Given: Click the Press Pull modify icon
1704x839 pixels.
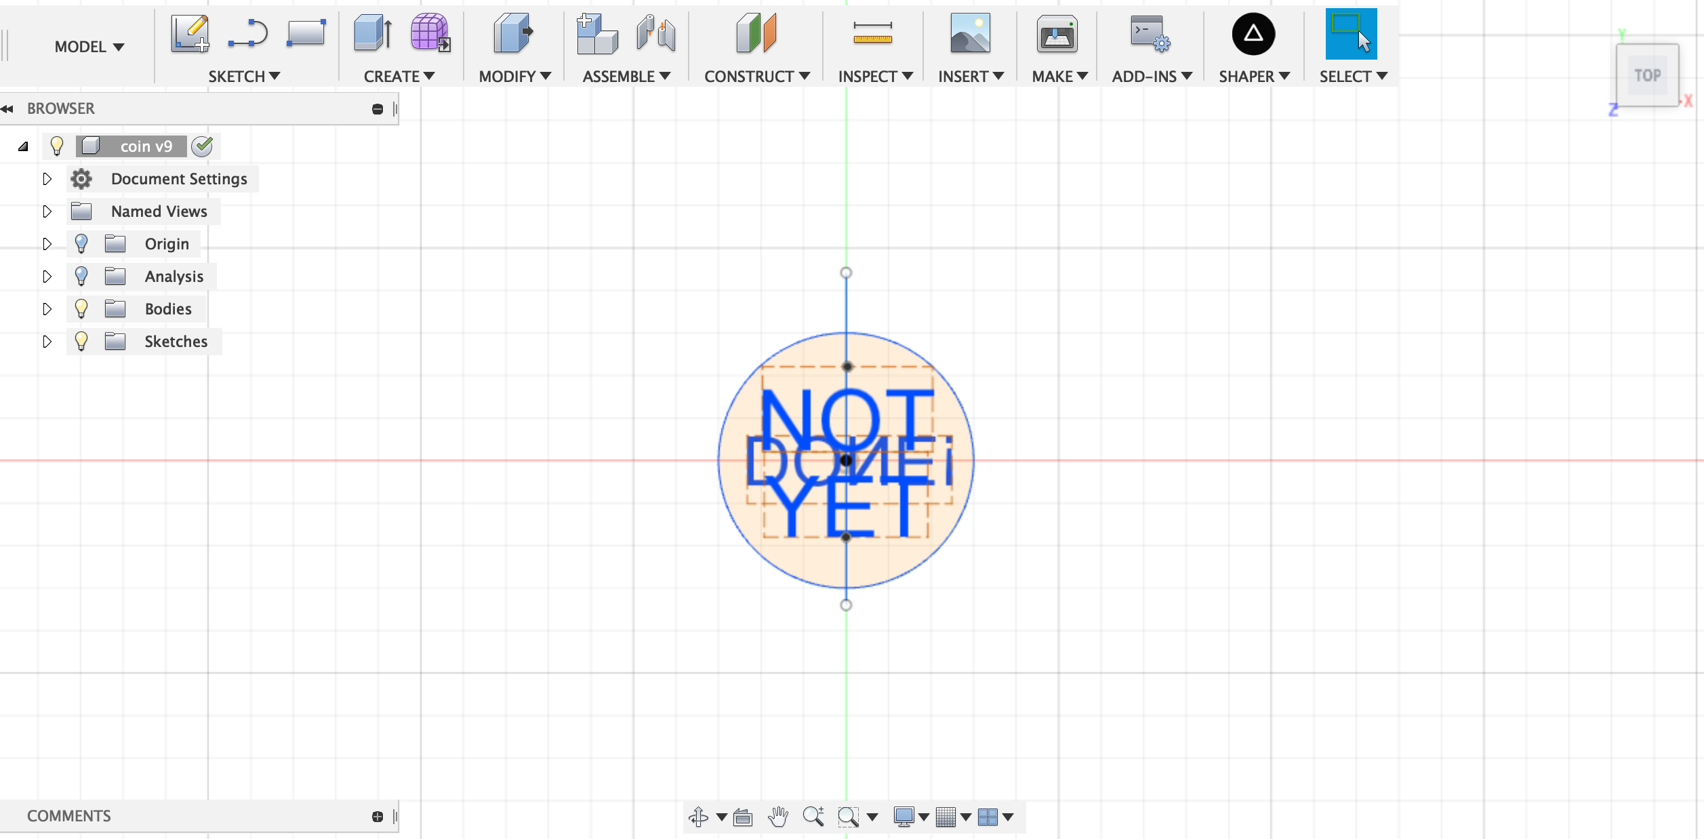Looking at the screenshot, I should pyautogui.click(x=513, y=34).
